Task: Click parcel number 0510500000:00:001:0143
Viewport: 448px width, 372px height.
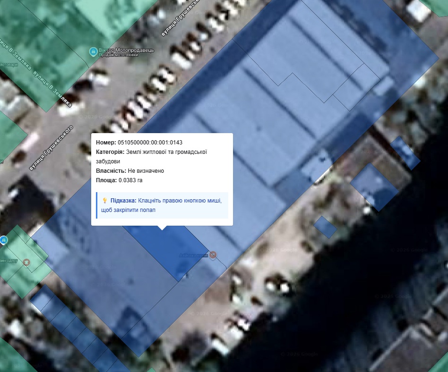Action: click(150, 143)
